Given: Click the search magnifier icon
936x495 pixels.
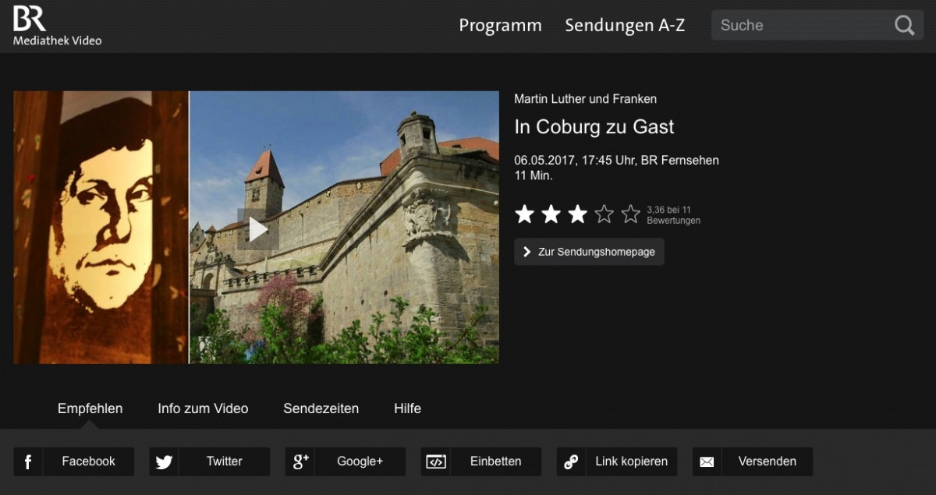Looking at the screenshot, I should 904,26.
